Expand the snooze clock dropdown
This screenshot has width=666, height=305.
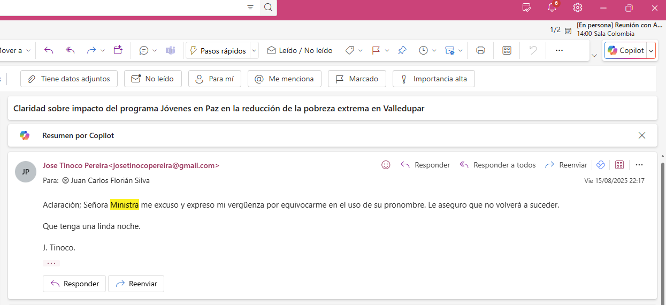434,50
